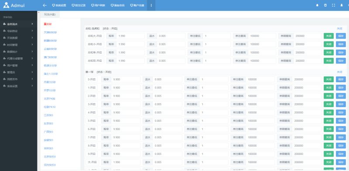Viewport: 349px width, 171px height.
Task: Select 天津时时彩 in the lottery list
Action: click(50, 32)
